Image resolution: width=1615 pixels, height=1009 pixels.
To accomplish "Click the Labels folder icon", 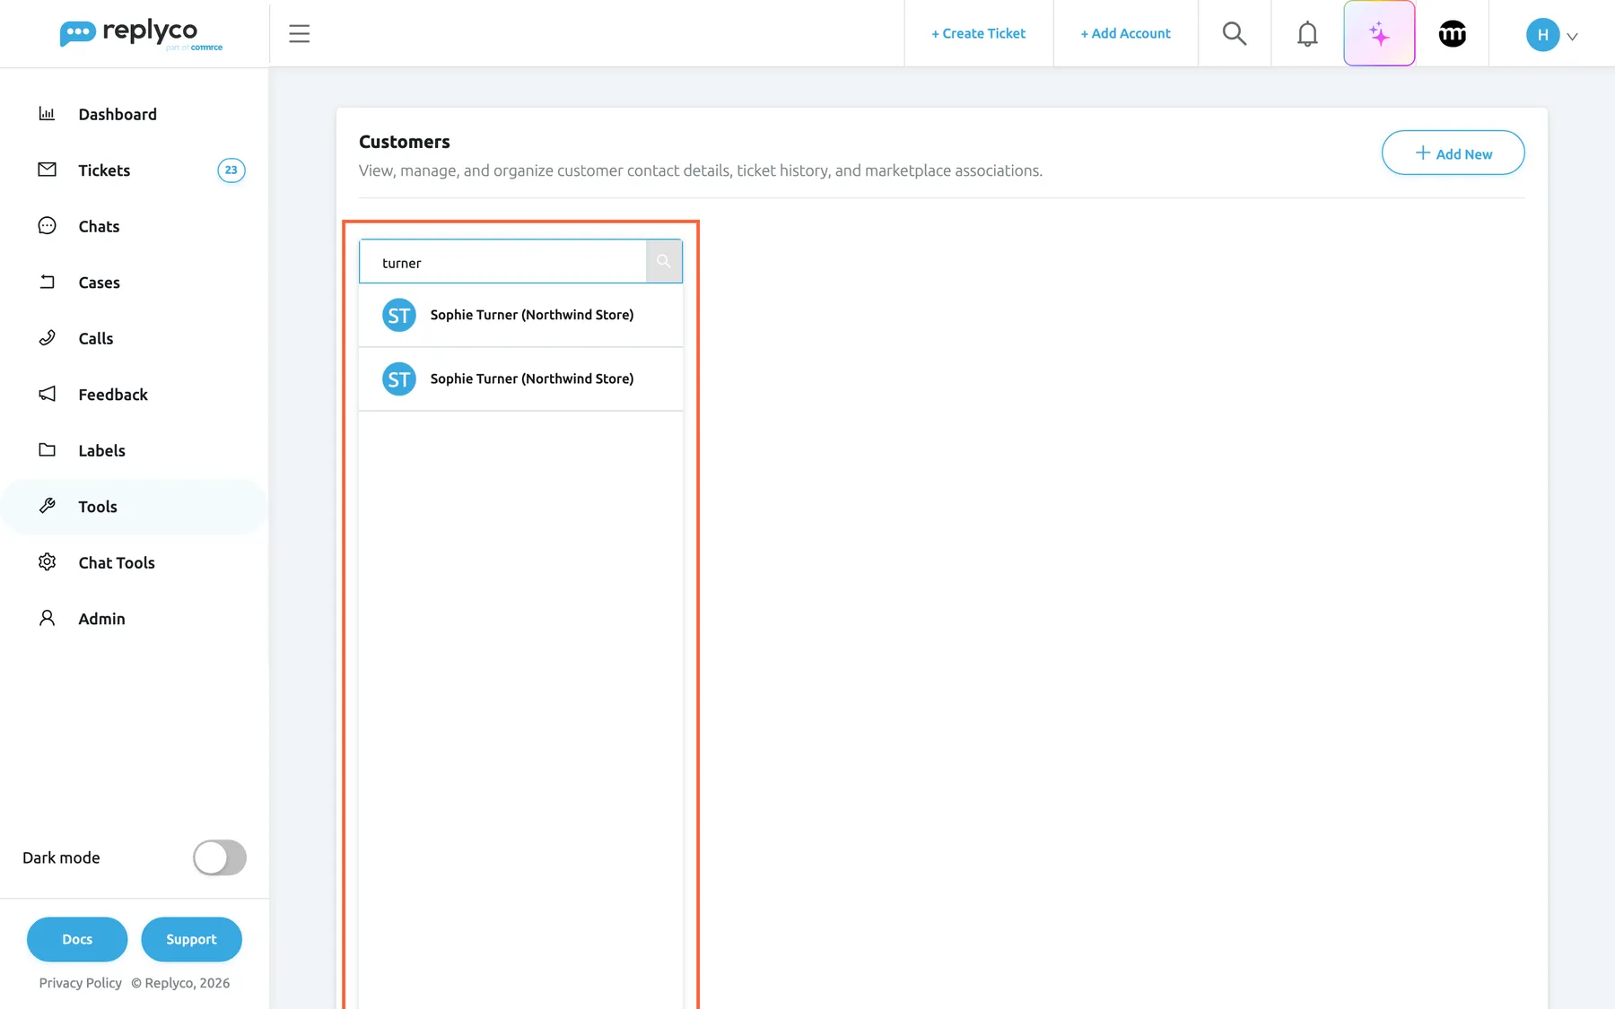I will click(48, 449).
